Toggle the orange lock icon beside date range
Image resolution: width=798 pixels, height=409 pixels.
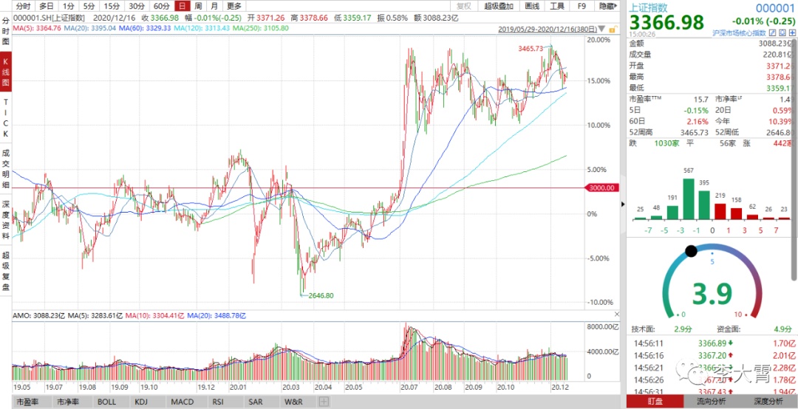point(614,29)
